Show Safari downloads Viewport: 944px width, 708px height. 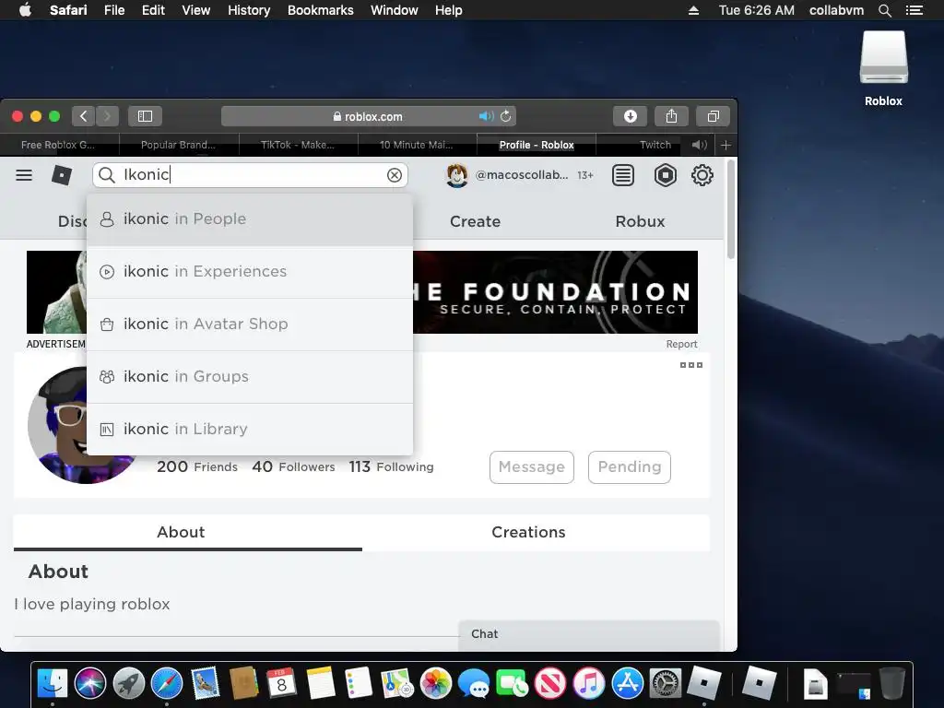[x=631, y=116]
